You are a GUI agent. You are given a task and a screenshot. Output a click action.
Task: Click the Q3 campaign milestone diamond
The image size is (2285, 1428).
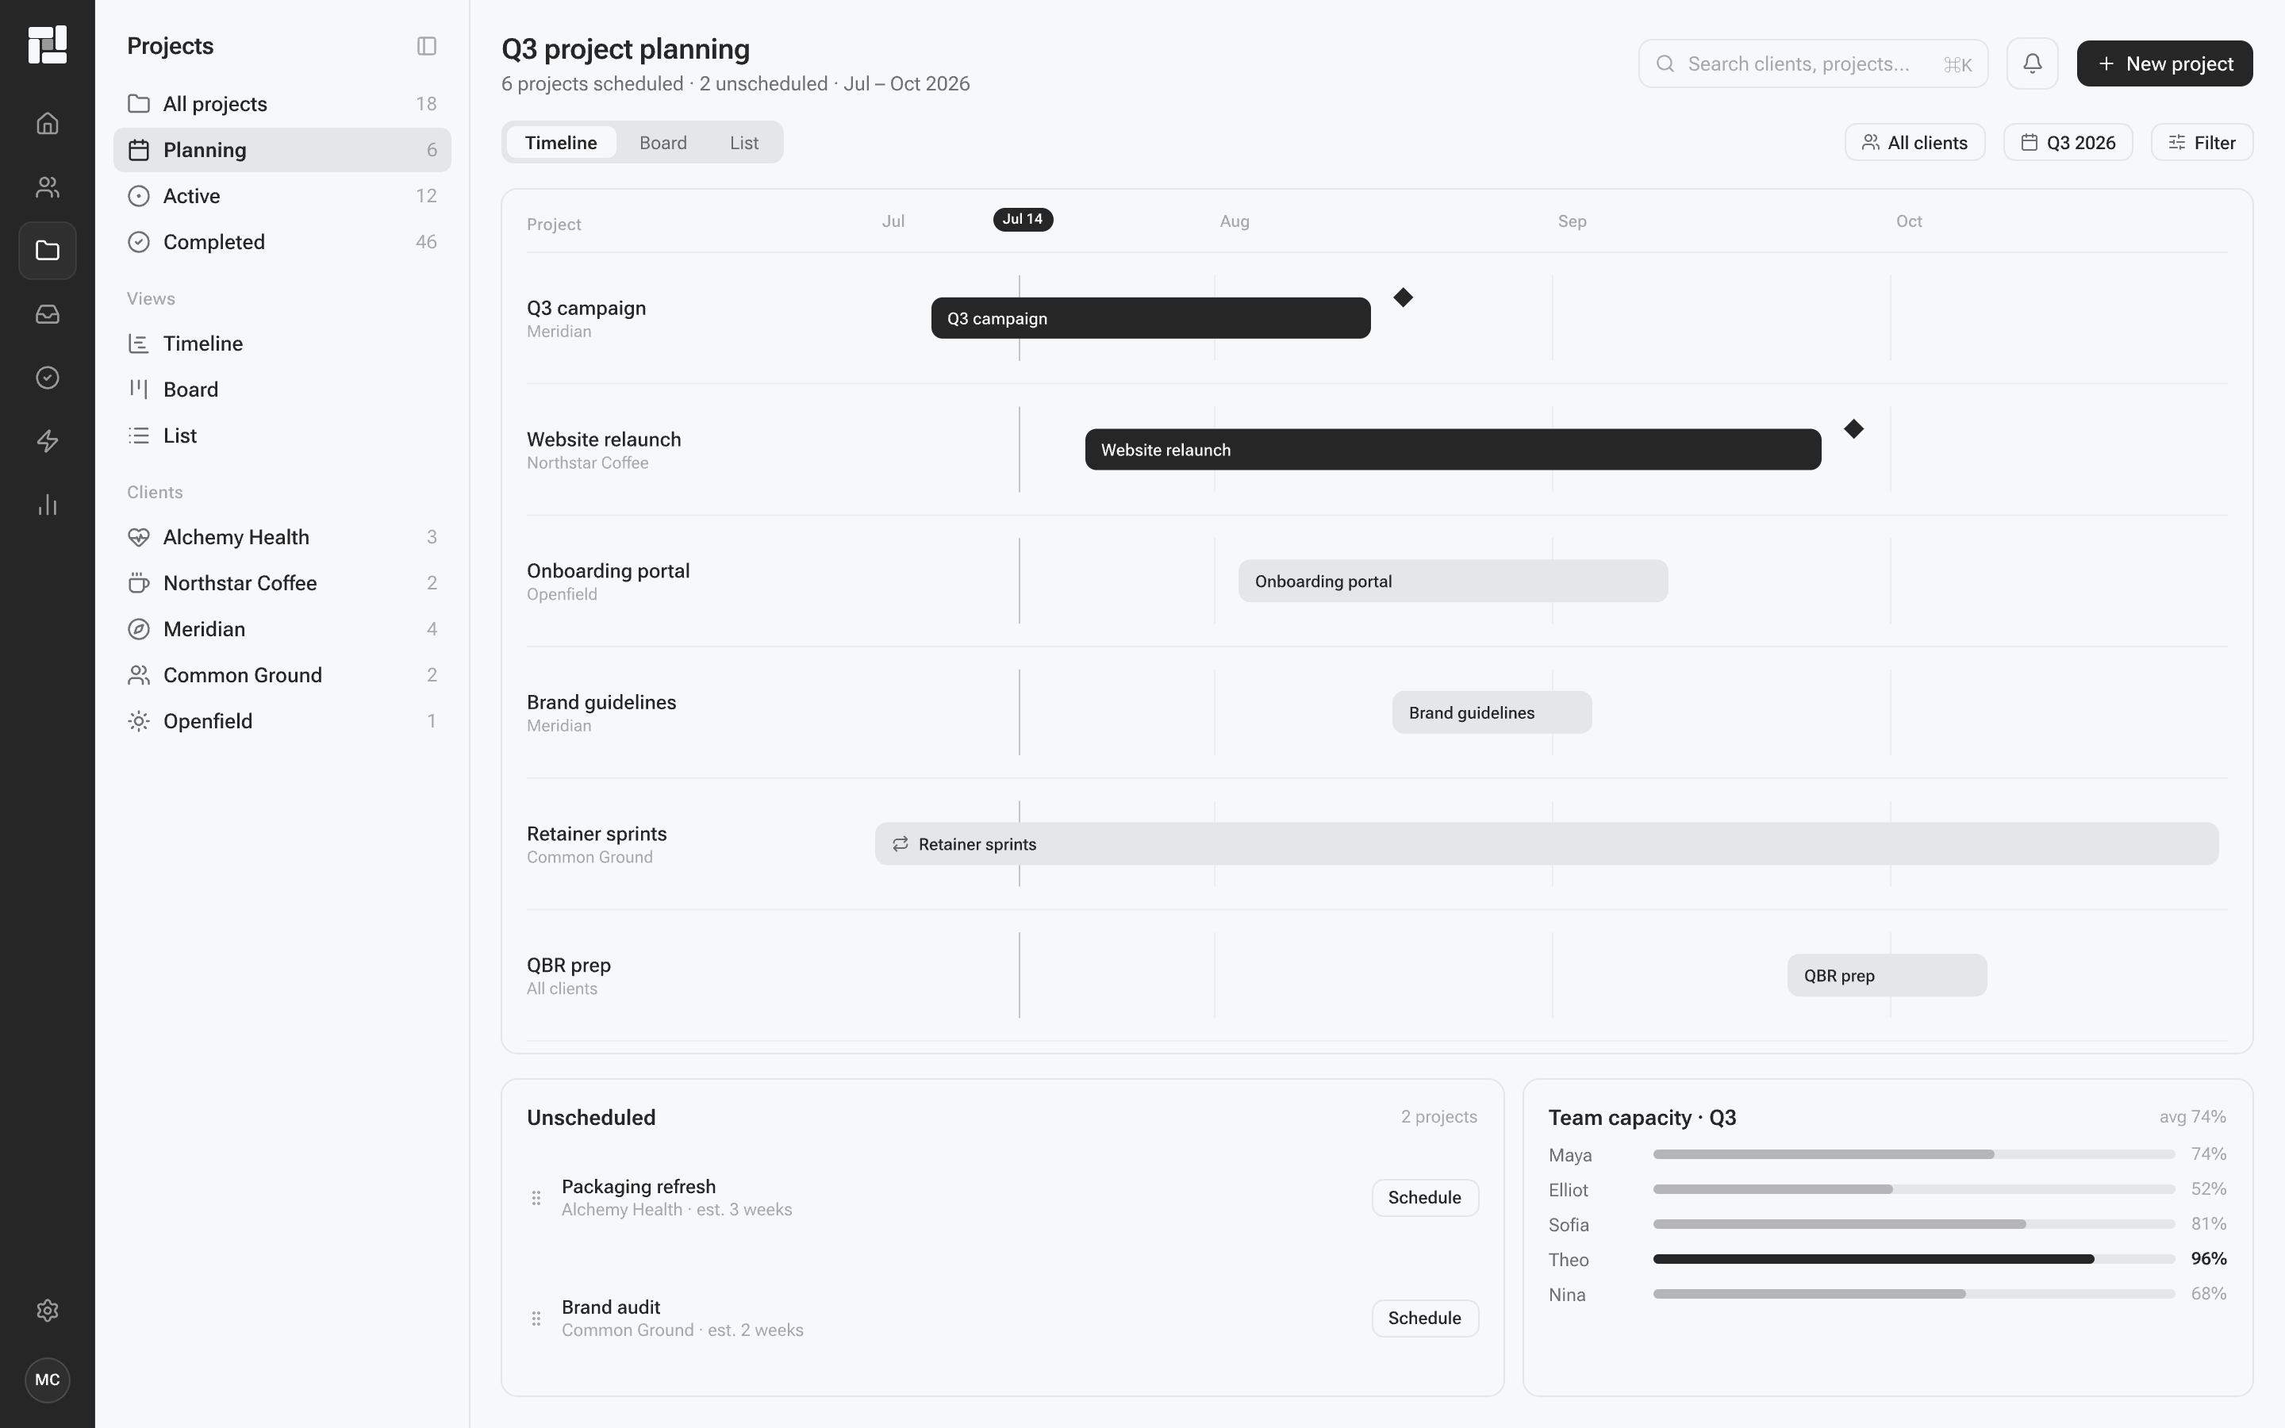[1403, 297]
